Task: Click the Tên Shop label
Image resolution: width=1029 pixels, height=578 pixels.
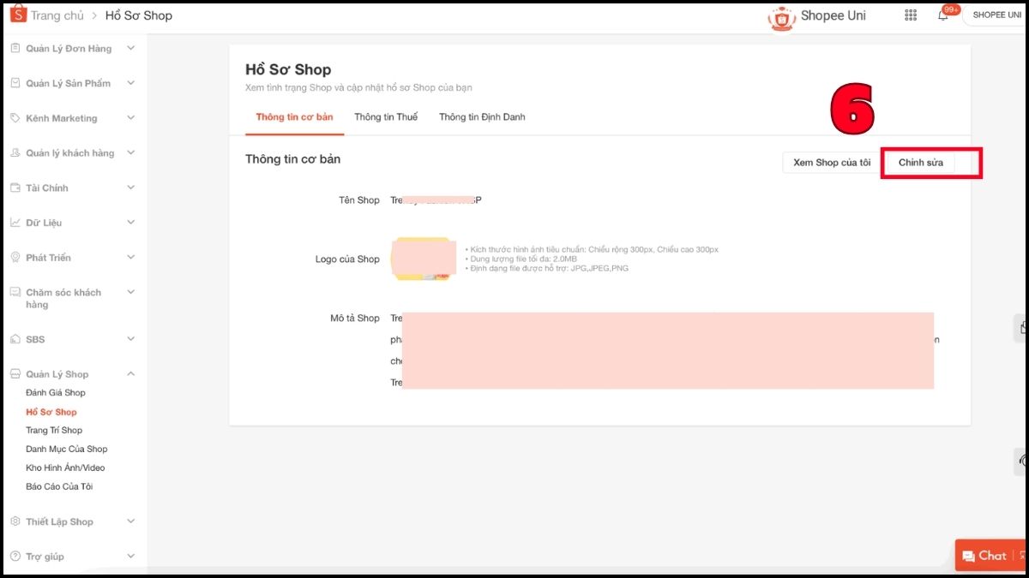Action: tap(359, 200)
